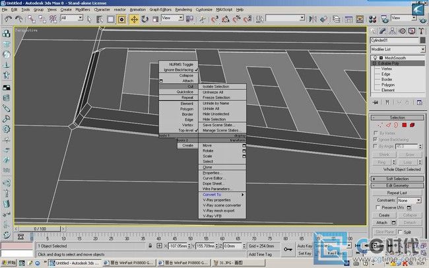Click the Unlink Selection tool icon
429x268 pixels.
pos(42,19)
